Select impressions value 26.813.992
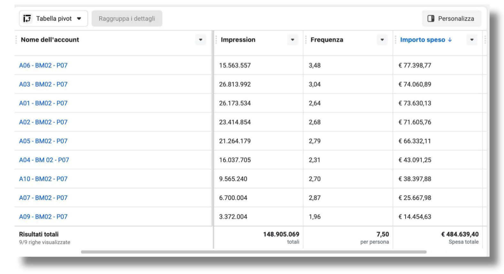The width and height of the screenshot is (504, 274). pyautogui.click(x=235, y=84)
